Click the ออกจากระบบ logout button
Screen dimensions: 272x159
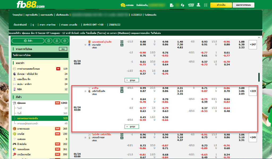click(243, 5)
